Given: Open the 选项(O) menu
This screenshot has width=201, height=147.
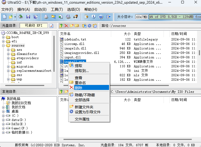Looking at the screenshot, I should (73, 9).
